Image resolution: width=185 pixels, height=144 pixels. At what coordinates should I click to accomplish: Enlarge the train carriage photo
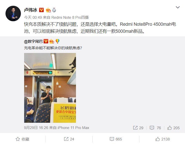(x=50, y=88)
